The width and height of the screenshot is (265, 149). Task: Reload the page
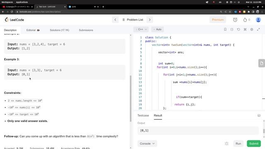(x=12, y=12)
